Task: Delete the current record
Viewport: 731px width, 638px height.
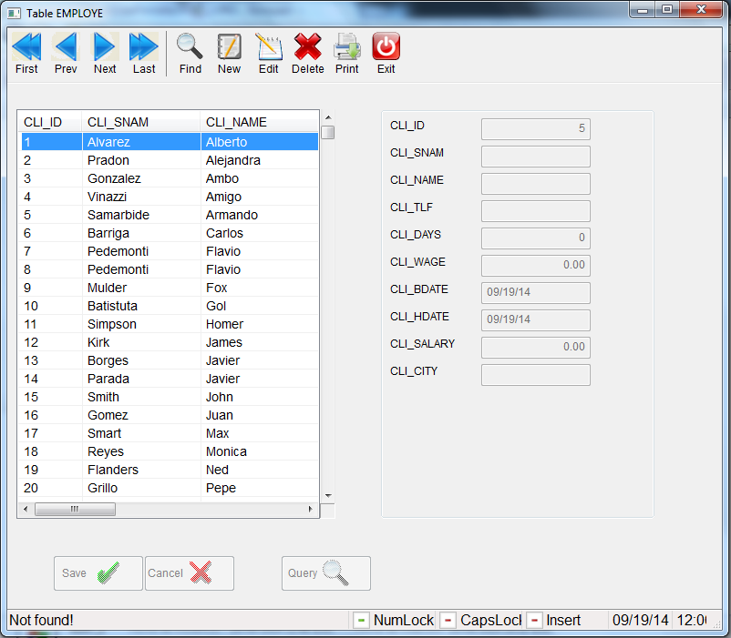Action: pyautogui.click(x=307, y=52)
